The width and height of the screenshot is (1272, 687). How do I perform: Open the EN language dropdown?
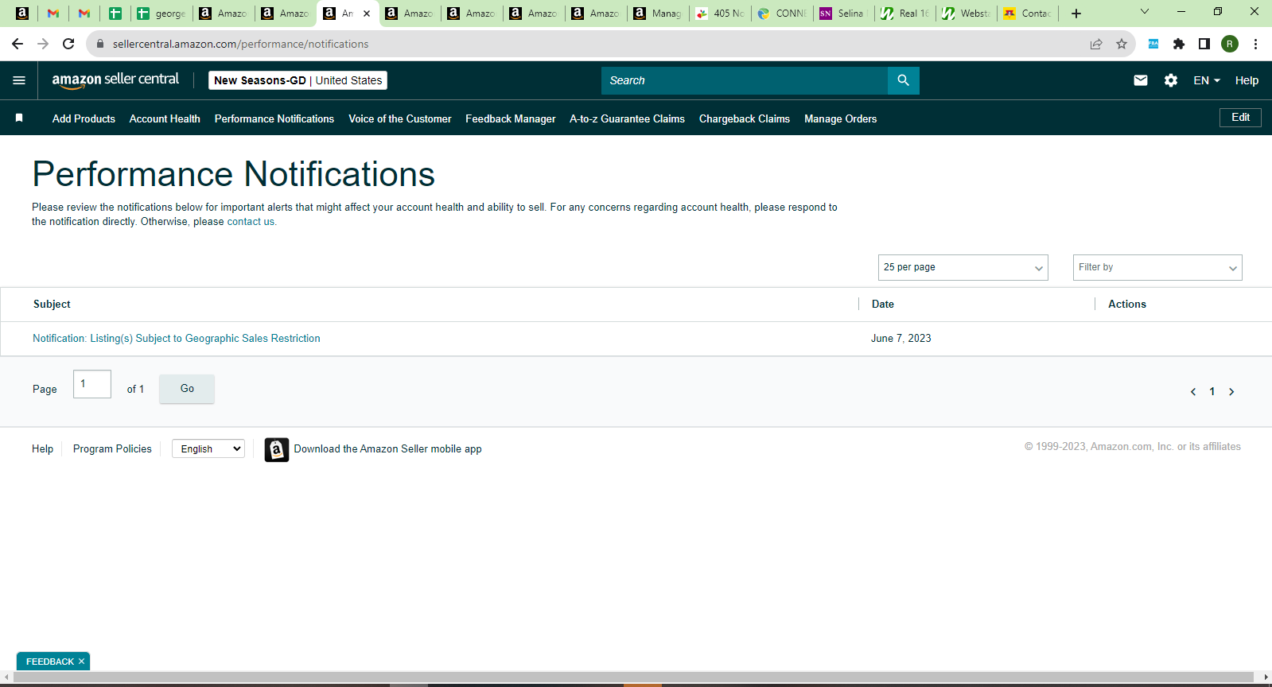[1207, 80]
